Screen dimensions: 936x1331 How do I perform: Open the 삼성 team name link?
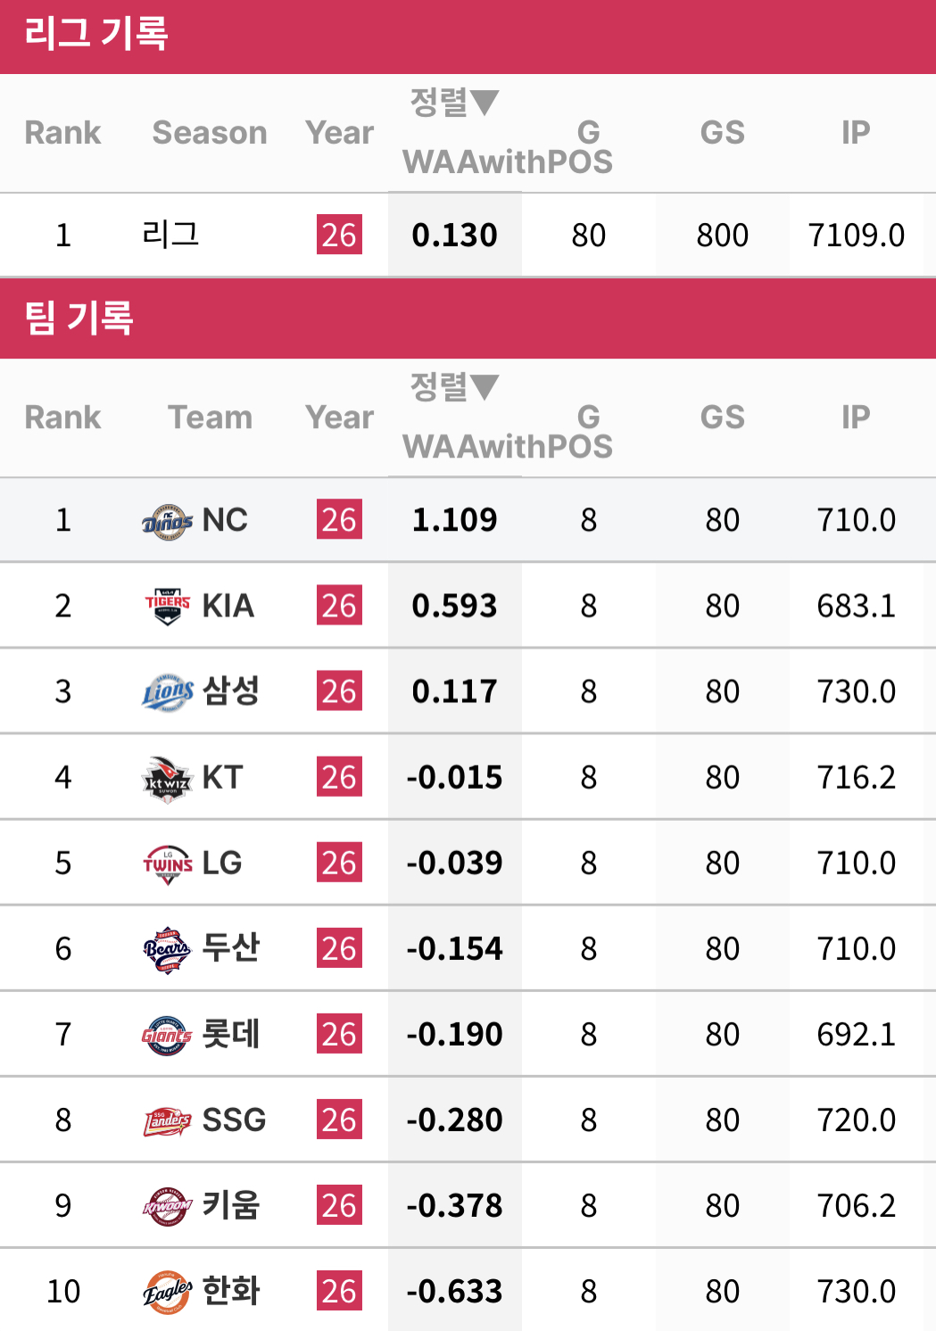(x=231, y=690)
